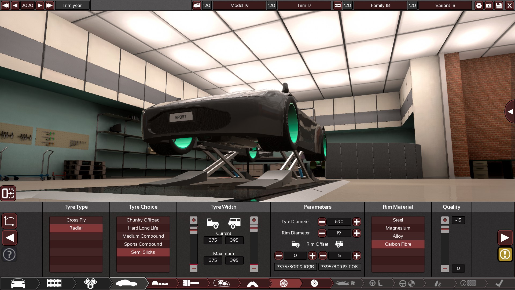Open the trim setup tab with the wrench icon

click(x=90, y=283)
